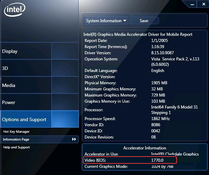Image resolution: width=209 pixels, height=175 pixels.
Task: Click the double-arrow icon on Information Page
Action: click(74, 139)
